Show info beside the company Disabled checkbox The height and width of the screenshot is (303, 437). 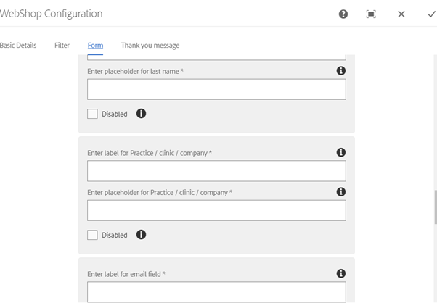141,235
